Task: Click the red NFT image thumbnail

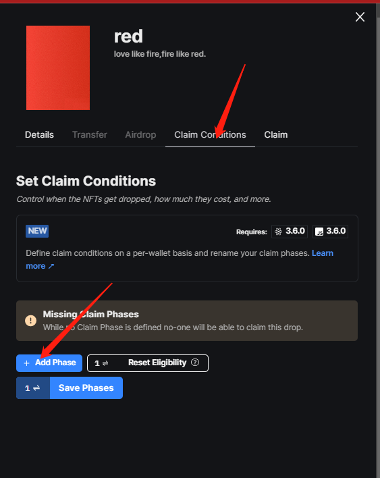Action: 58,68
